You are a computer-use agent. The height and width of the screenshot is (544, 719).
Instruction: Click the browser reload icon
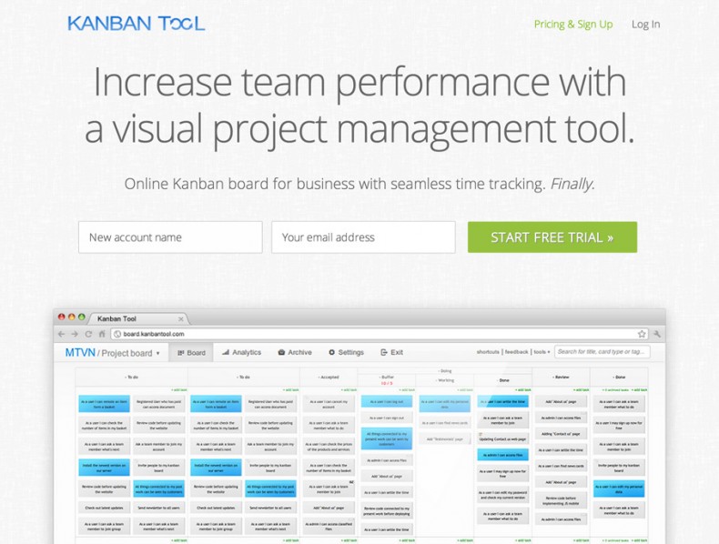coord(88,334)
